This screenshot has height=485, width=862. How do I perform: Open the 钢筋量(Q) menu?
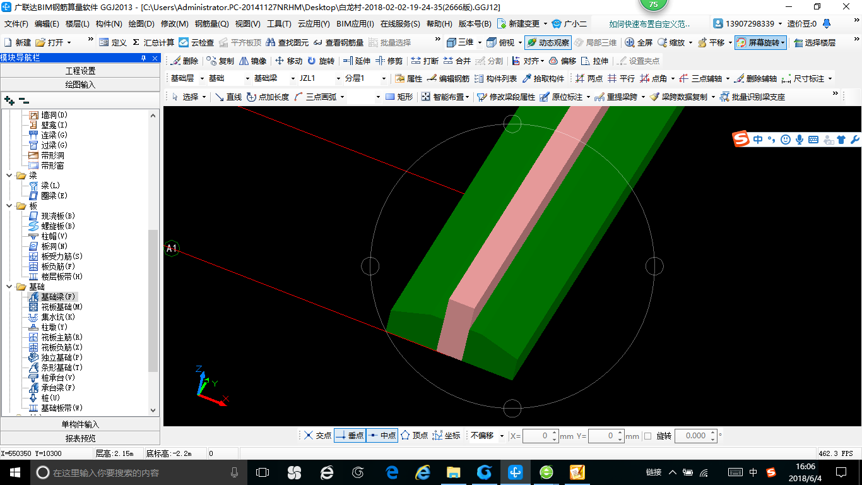point(212,24)
